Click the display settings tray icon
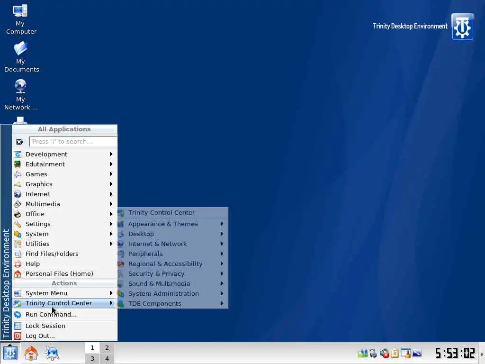Screen dimensions: 485x364 pyautogui.click(x=417, y=353)
